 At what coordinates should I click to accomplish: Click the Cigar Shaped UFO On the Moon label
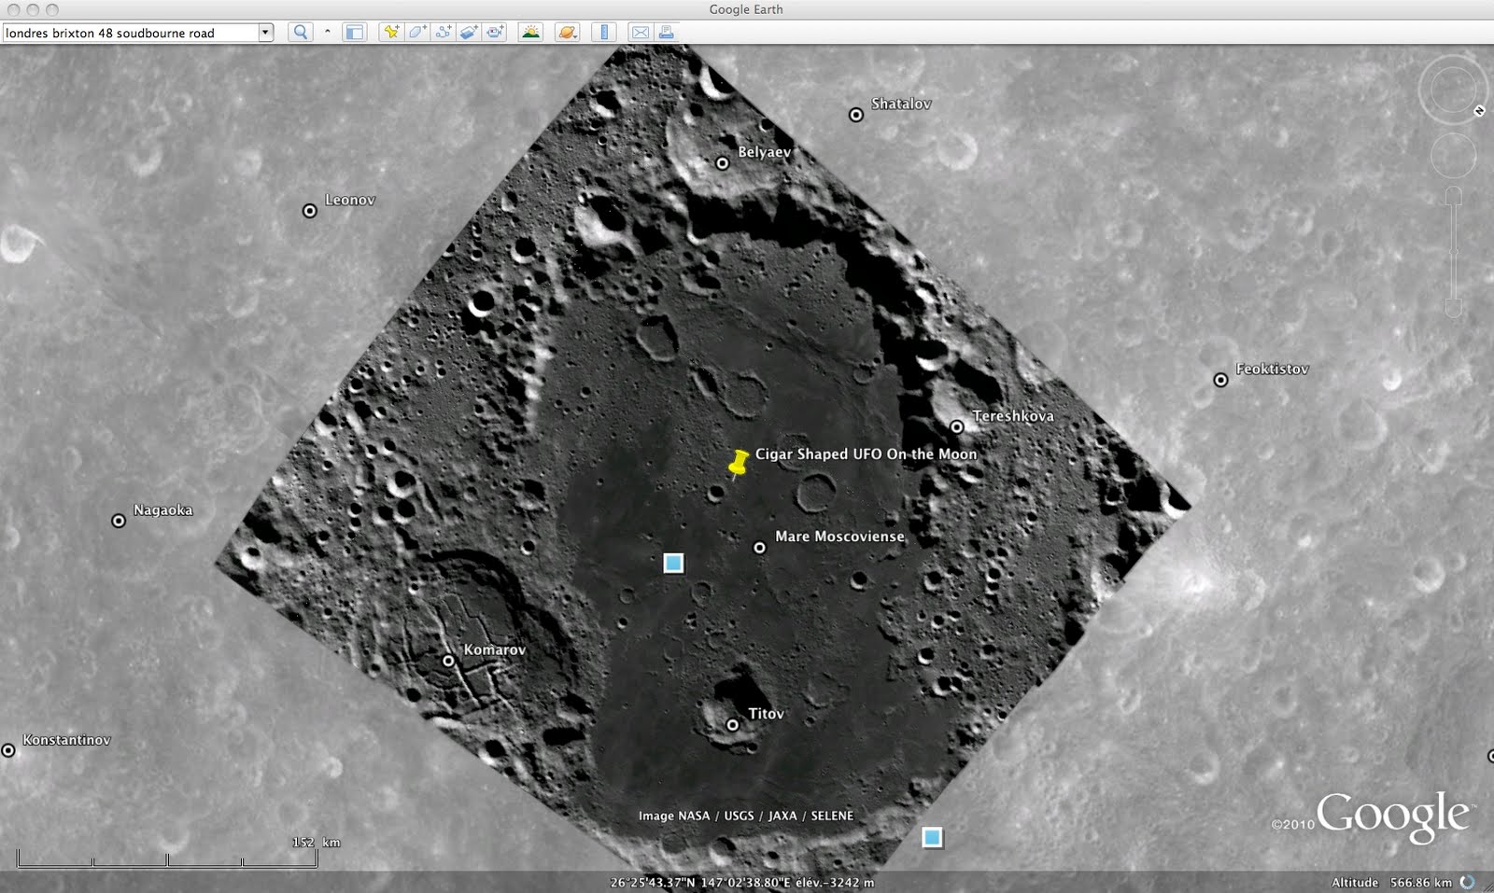click(x=866, y=454)
